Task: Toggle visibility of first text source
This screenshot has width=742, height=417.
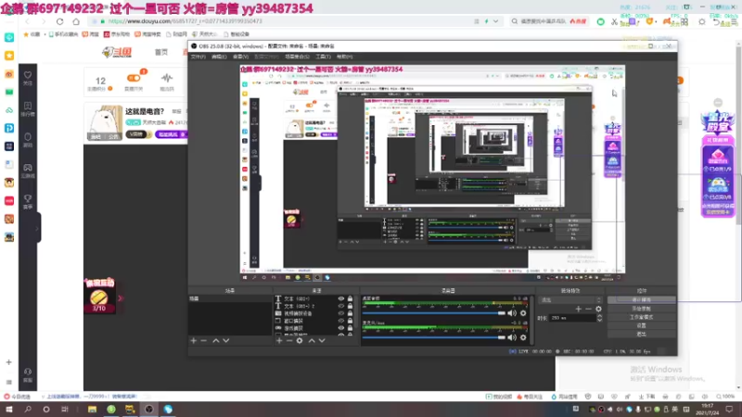Action: pos(341,298)
